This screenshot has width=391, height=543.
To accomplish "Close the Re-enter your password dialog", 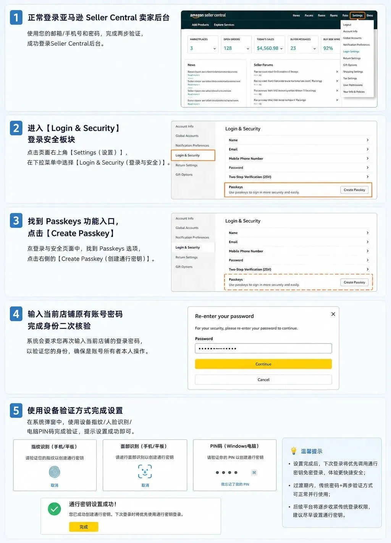I will click(333, 314).
